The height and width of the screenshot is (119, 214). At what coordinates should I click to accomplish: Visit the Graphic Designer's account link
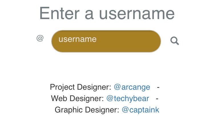(x=140, y=110)
